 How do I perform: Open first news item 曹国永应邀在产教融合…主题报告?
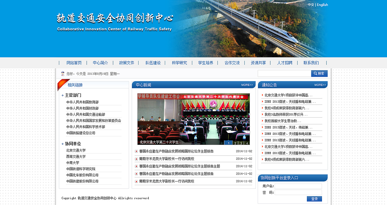click(x=176, y=151)
